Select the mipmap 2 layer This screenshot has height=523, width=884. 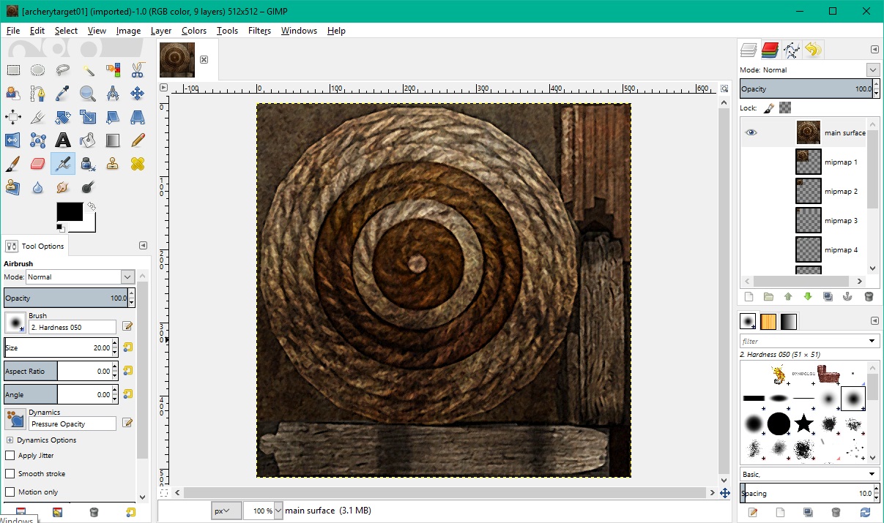coord(840,192)
